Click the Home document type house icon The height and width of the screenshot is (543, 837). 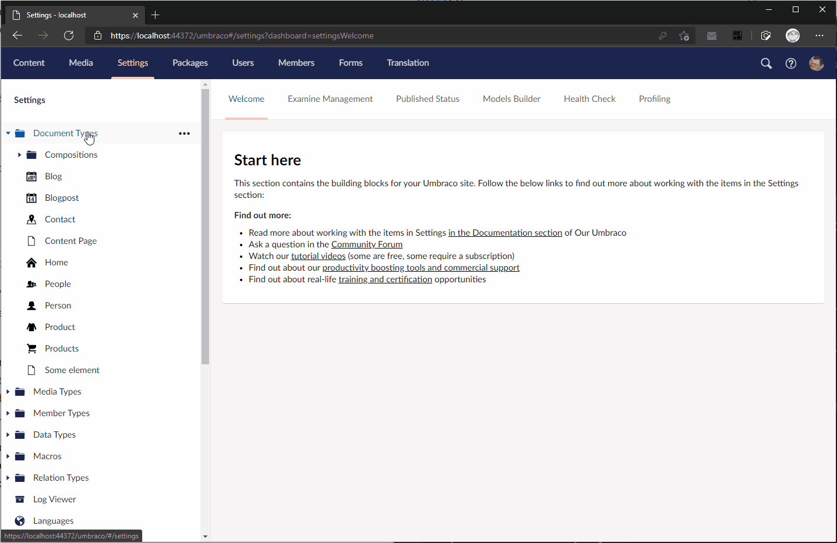coord(31,262)
